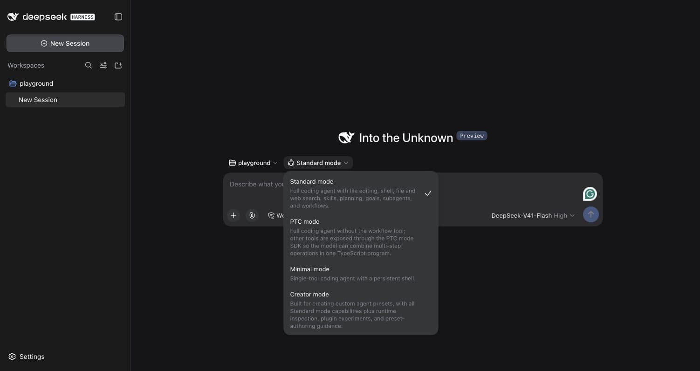The image size is (700, 371).
Task: Click the folder icon beside playground in sidebar
Action: click(13, 83)
